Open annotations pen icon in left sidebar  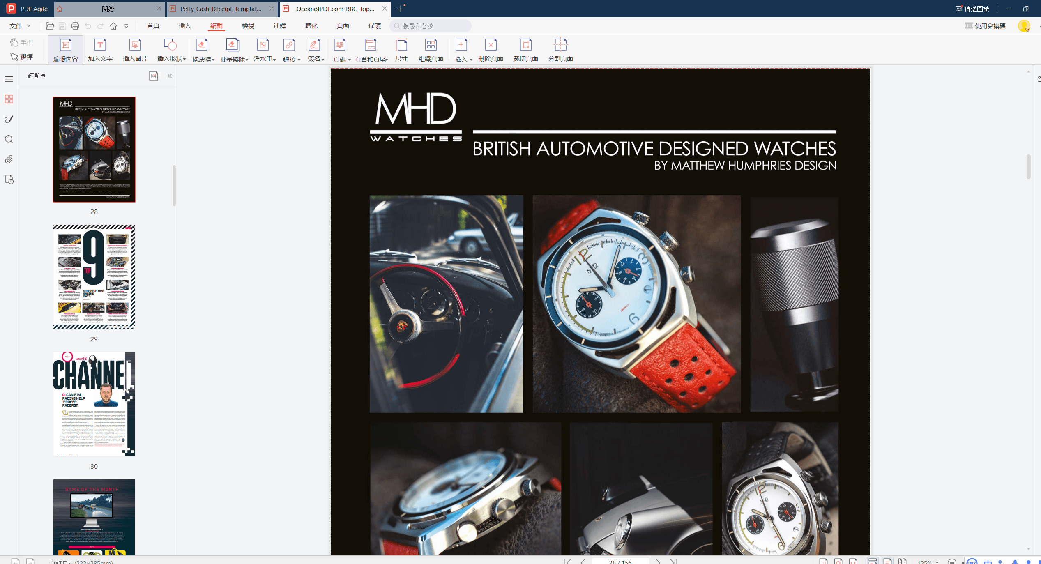[9, 119]
